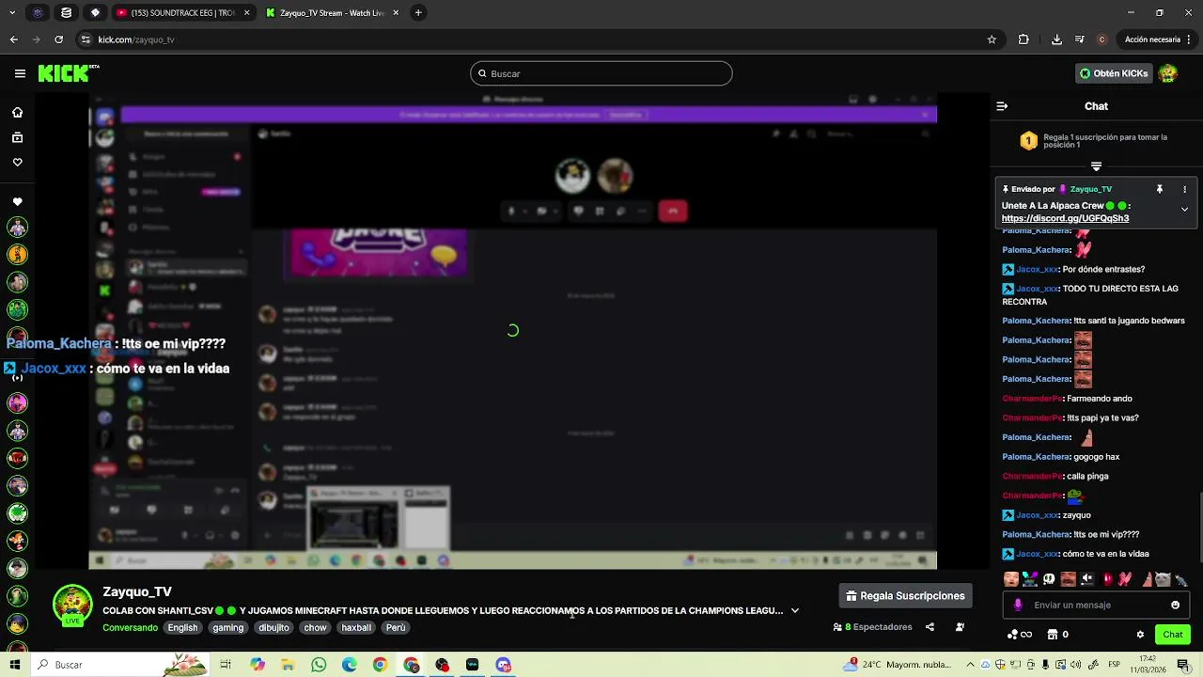Select the English tag

183,627
